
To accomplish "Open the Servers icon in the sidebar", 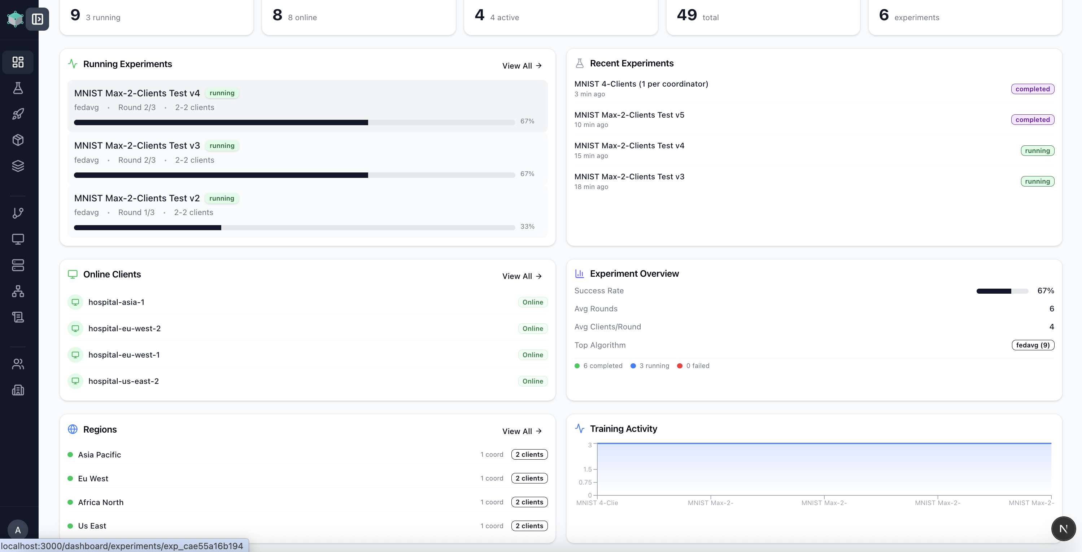I will point(18,265).
